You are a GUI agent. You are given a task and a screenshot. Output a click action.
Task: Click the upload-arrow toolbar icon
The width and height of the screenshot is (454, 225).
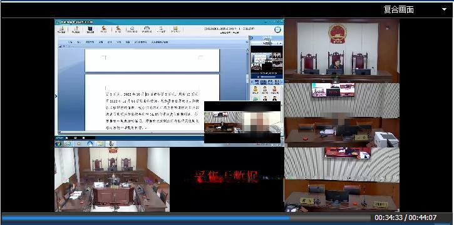pos(76,30)
